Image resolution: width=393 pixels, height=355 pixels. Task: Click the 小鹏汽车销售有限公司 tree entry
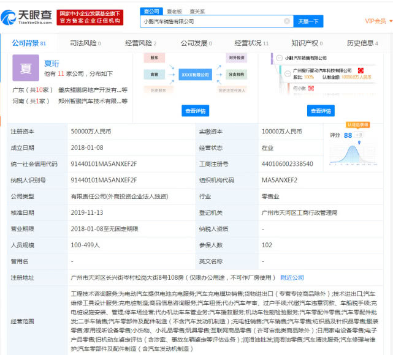click(x=305, y=58)
